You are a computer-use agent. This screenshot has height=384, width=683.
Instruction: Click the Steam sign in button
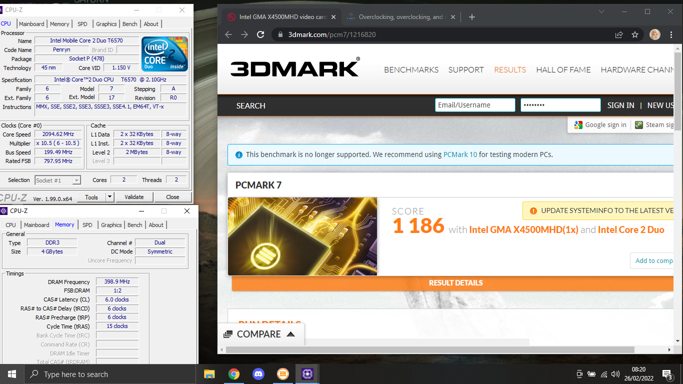[654, 125]
